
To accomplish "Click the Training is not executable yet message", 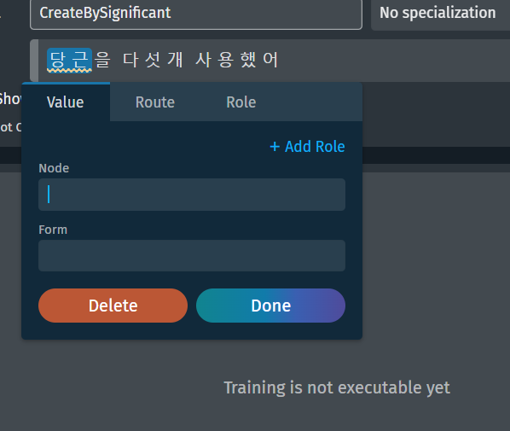I will (337, 387).
